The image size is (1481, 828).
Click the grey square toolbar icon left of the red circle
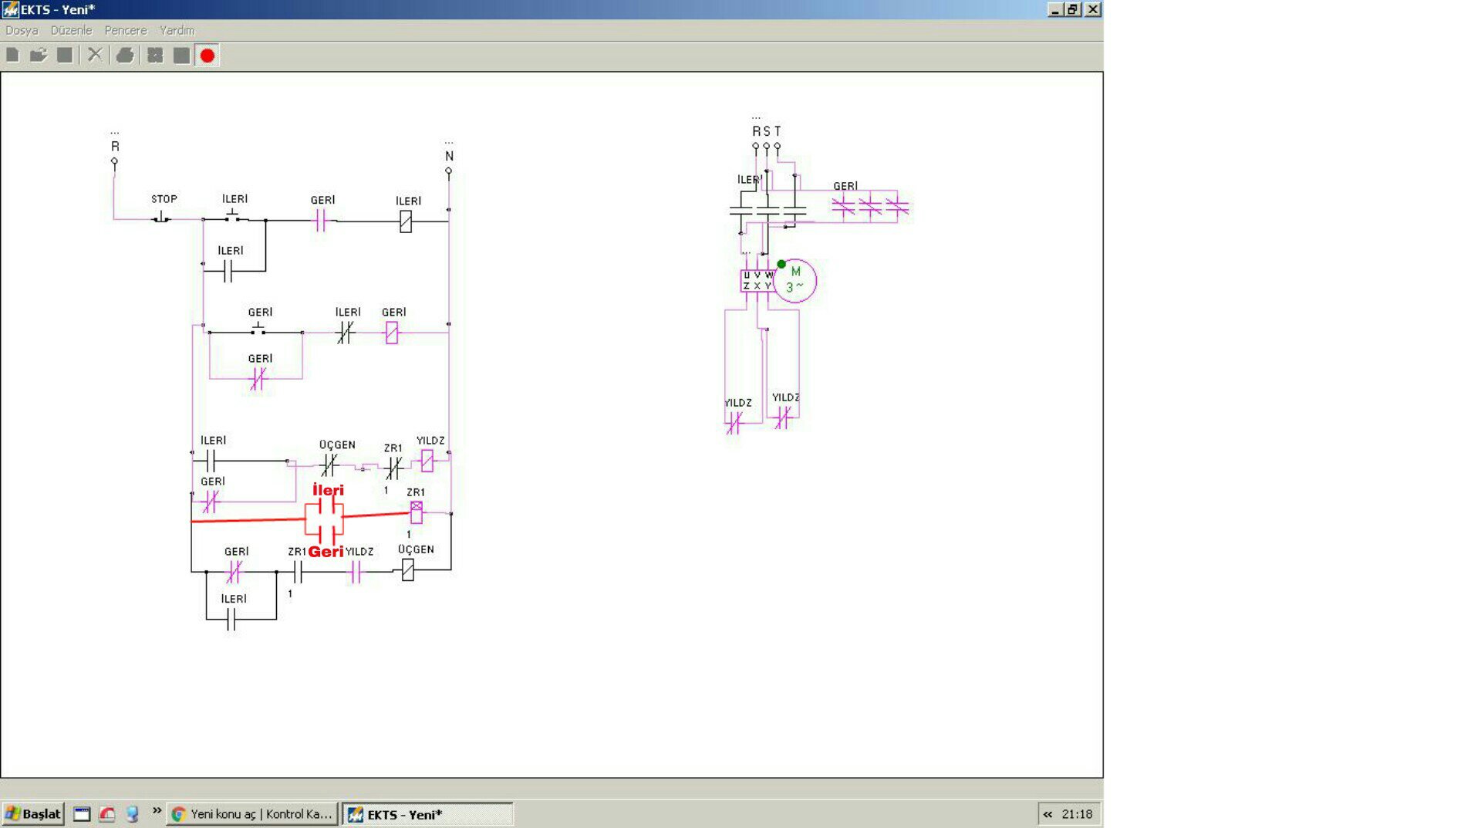pos(181,55)
